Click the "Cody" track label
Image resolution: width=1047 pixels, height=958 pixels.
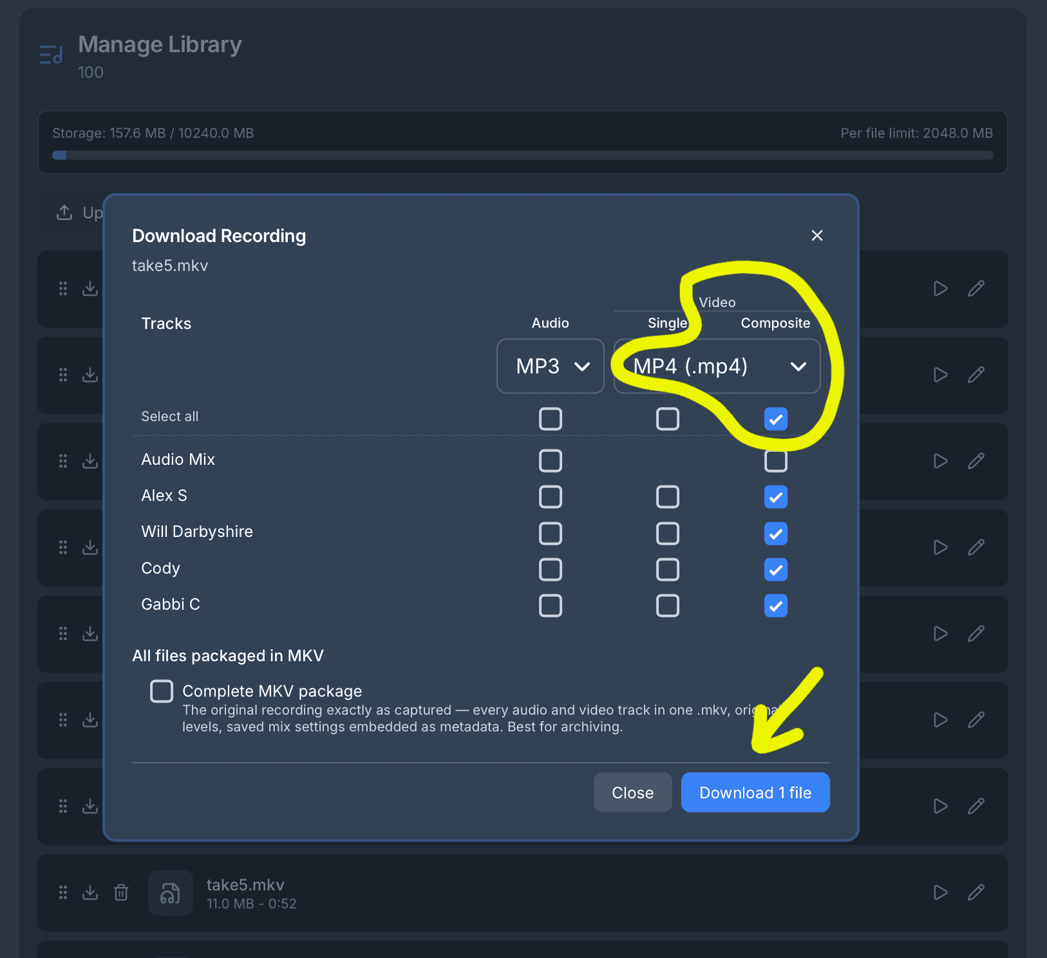(x=161, y=568)
